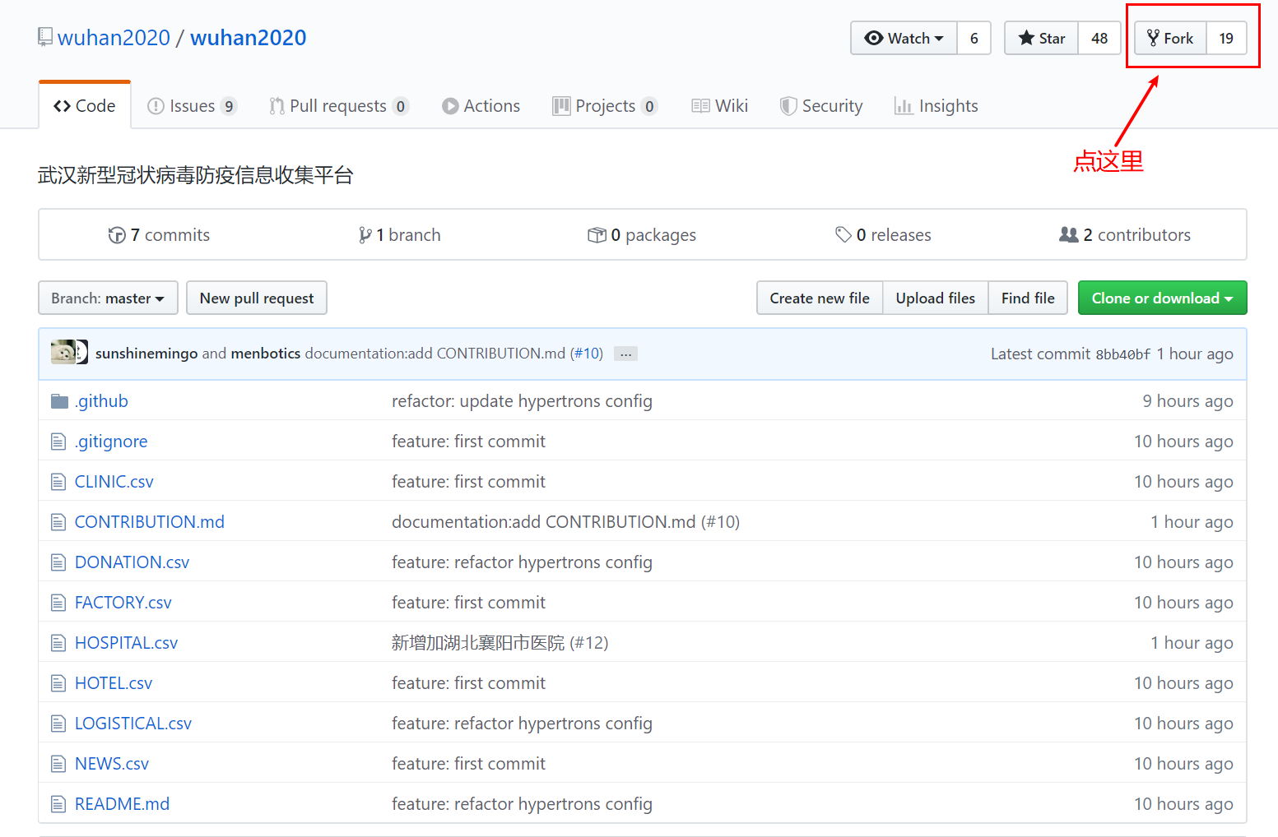Open bold wuhan2020 repository name link

(249, 38)
